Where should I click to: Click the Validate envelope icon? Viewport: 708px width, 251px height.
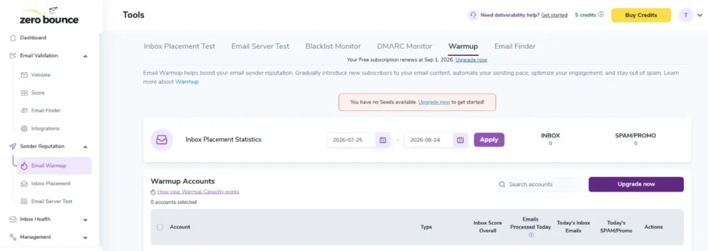click(24, 74)
